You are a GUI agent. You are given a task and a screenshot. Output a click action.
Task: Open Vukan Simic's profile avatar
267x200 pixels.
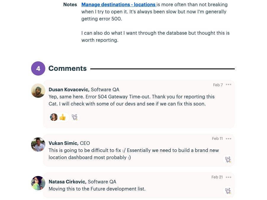click(38, 144)
